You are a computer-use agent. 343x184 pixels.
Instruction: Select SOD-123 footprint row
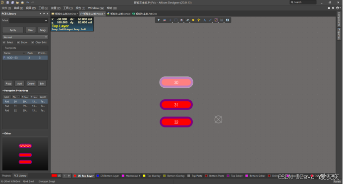25,58
